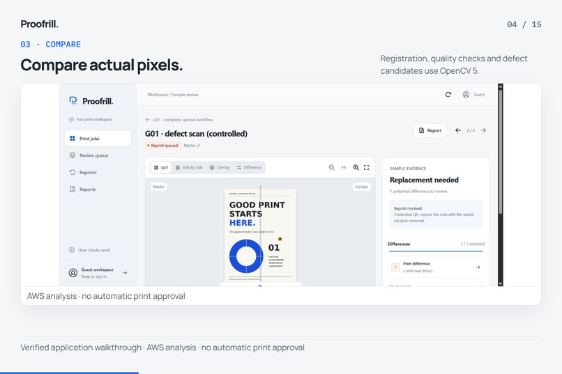The width and height of the screenshot is (562, 374).
Task: Click the refresh icon in top bar
Action: click(448, 95)
